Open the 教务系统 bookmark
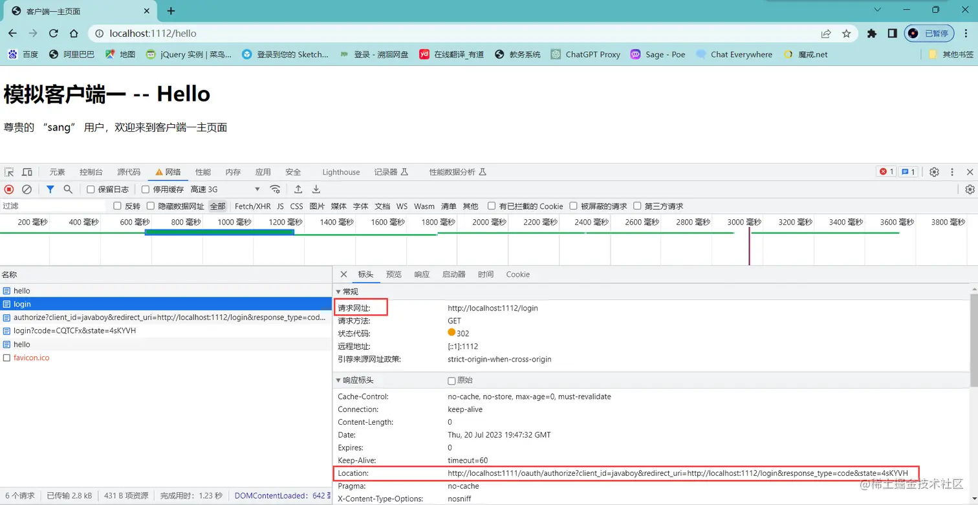978x505 pixels. coord(517,55)
